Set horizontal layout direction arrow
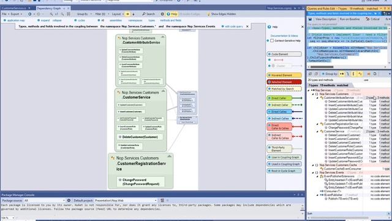Screen dimensions: 392x221 point(127,14)
